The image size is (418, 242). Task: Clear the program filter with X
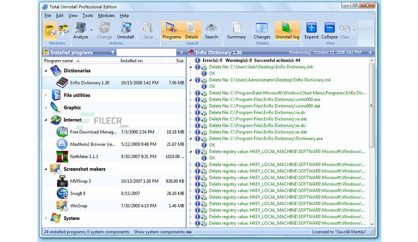tap(181, 52)
